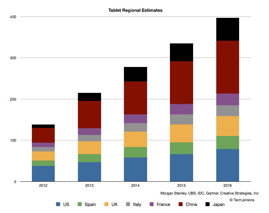Click the "2016" x-axis label
The image size is (269, 213).
click(227, 185)
